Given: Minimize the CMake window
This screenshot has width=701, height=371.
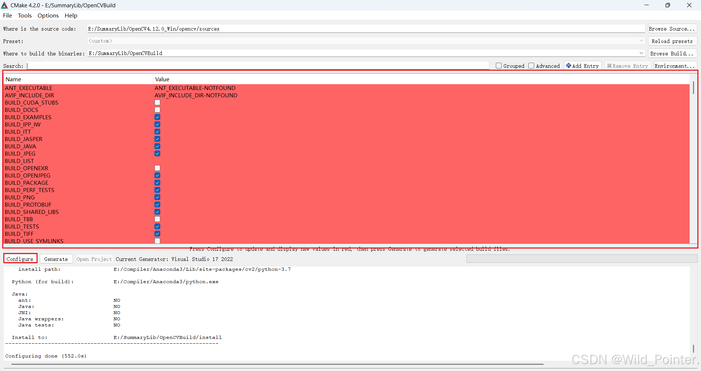Looking at the screenshot, I should [x=646, y=5].
